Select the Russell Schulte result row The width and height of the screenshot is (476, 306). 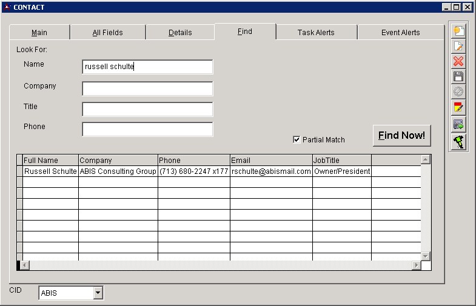50,171
